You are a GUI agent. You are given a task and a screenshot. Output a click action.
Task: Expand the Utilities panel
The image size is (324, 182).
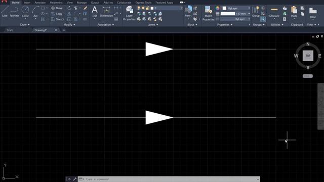pos(277,25)
